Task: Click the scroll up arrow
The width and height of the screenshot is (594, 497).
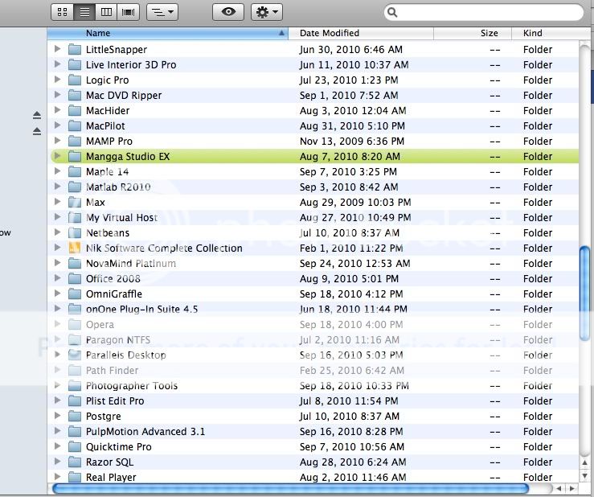Action: click(585, 463)
